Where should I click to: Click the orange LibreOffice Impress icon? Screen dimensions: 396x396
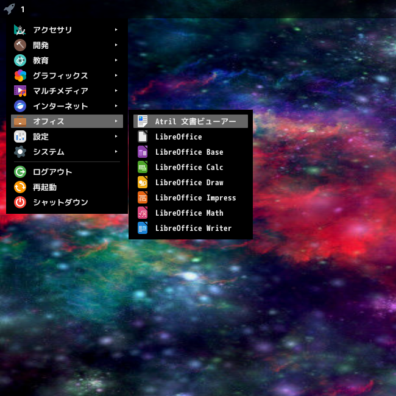143,197
